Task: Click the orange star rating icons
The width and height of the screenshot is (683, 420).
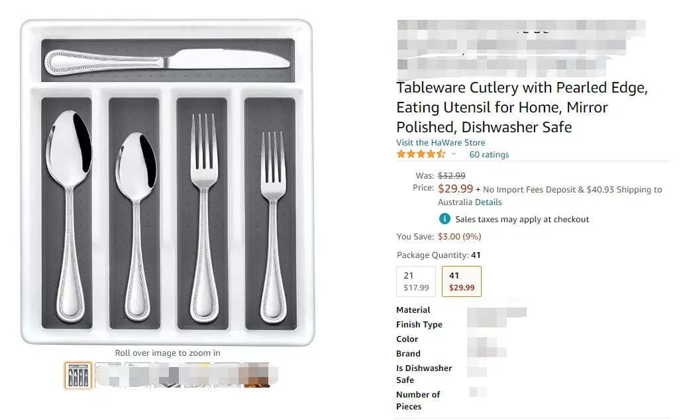Action: 421,154
